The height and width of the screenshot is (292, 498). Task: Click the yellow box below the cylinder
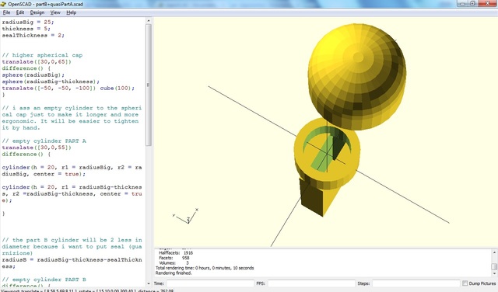point(317,197)
